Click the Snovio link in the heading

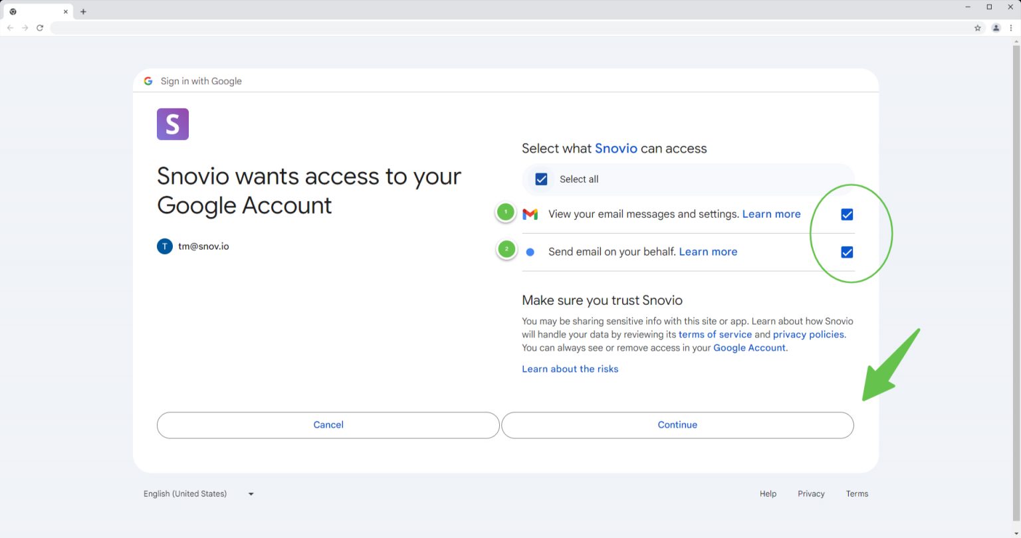tap(616, 148)
